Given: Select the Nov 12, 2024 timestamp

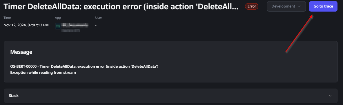Looking at the screenshot, I should (26, 25).
